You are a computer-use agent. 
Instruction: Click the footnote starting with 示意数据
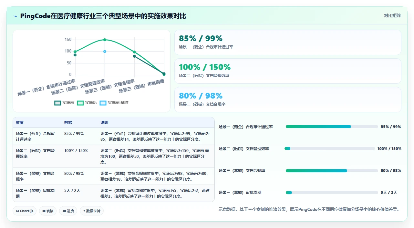tap(309, 209)
